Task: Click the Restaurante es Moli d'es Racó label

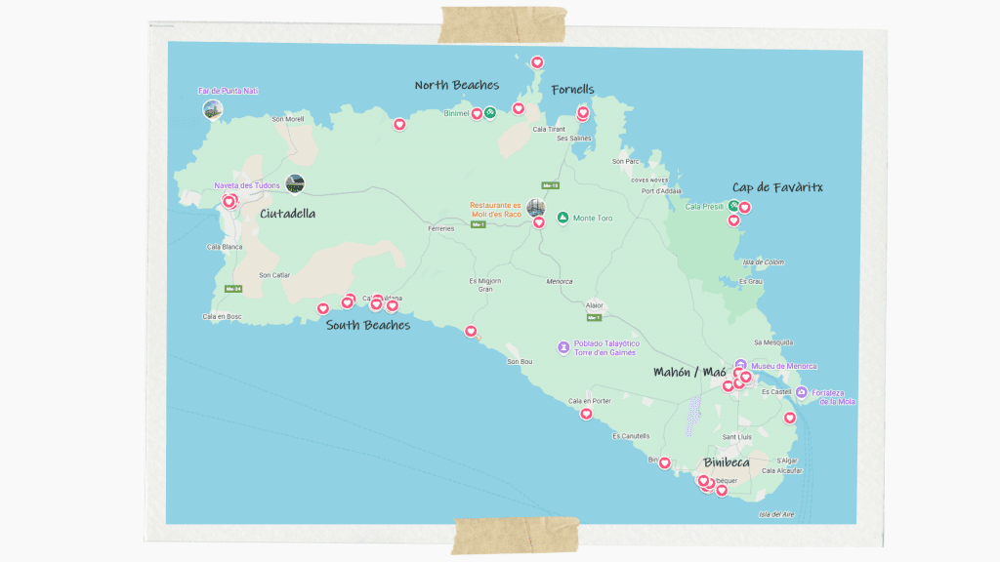Action: (495, 211)
